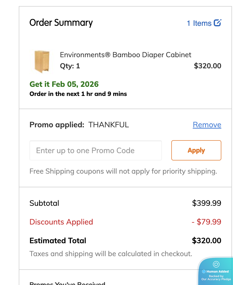Open the Our Accuracy Pledge text
Screen dimensions: 233x285
(x=216, y=279)
